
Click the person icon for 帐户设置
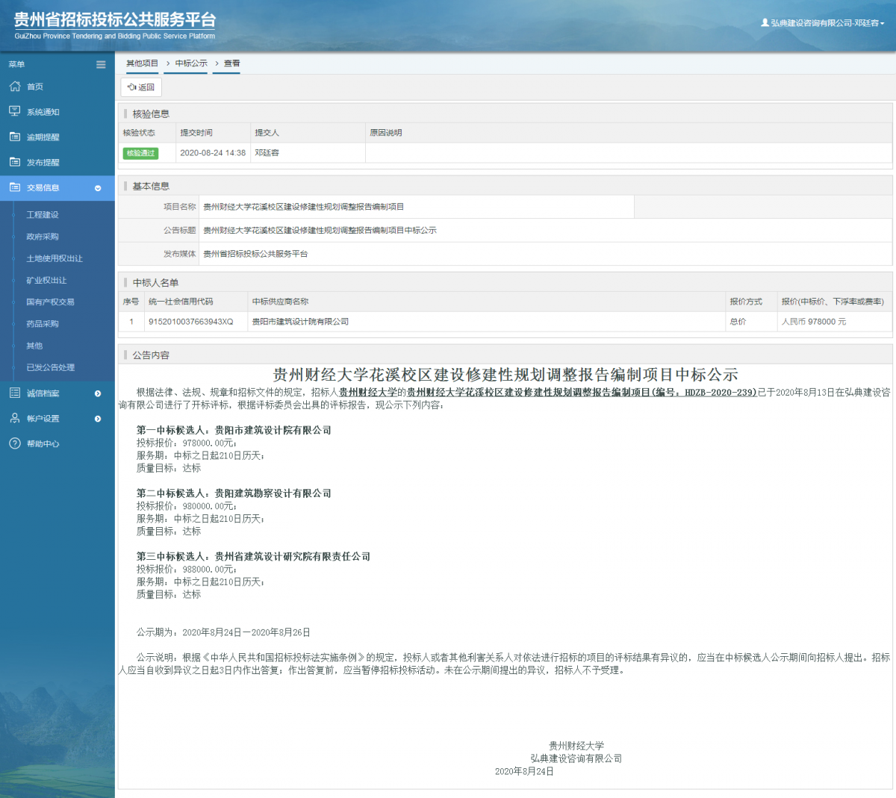point(14,418)
